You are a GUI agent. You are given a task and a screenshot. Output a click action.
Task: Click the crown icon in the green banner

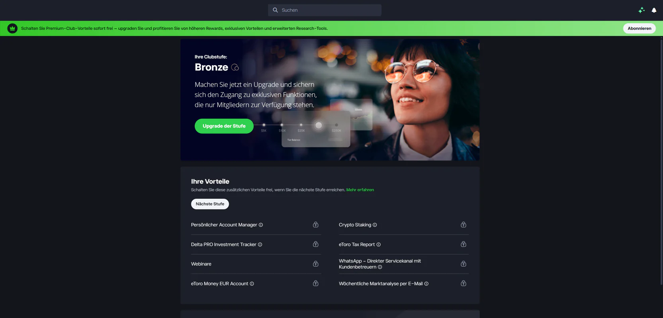point(12,28)
